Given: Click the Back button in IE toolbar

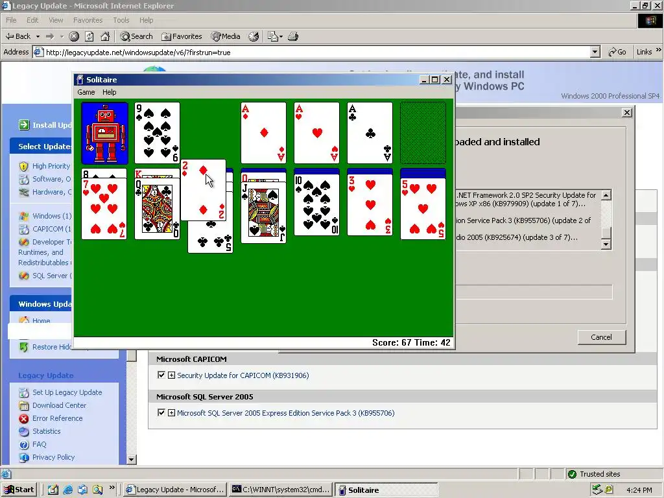Looking at the screenshot, I should click(18, 36).
